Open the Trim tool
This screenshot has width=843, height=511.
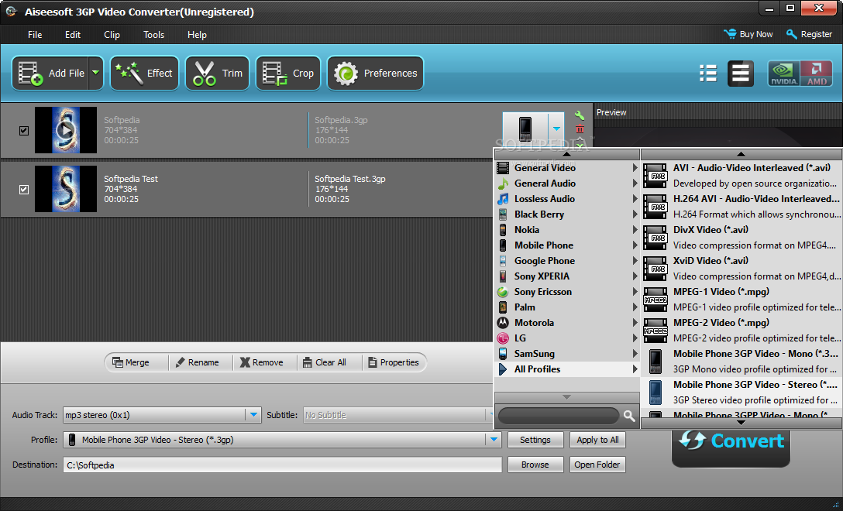point(217,73)
